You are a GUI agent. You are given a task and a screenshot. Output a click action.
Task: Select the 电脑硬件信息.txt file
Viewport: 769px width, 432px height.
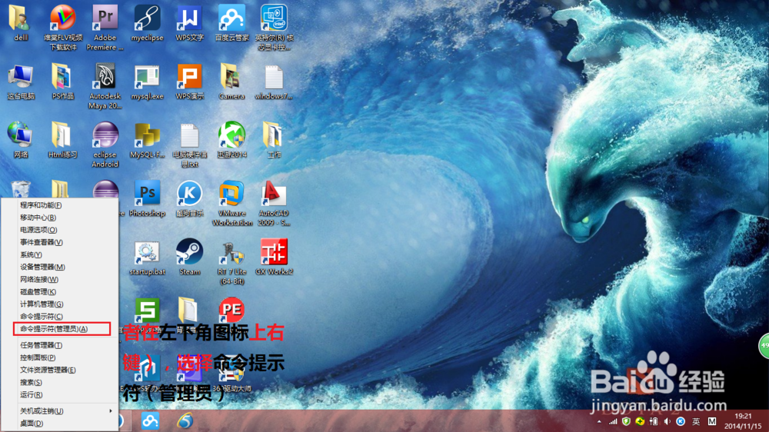[x=189, y=145]
